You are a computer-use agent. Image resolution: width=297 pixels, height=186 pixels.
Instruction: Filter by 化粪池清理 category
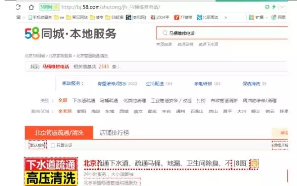coord(135,101)
